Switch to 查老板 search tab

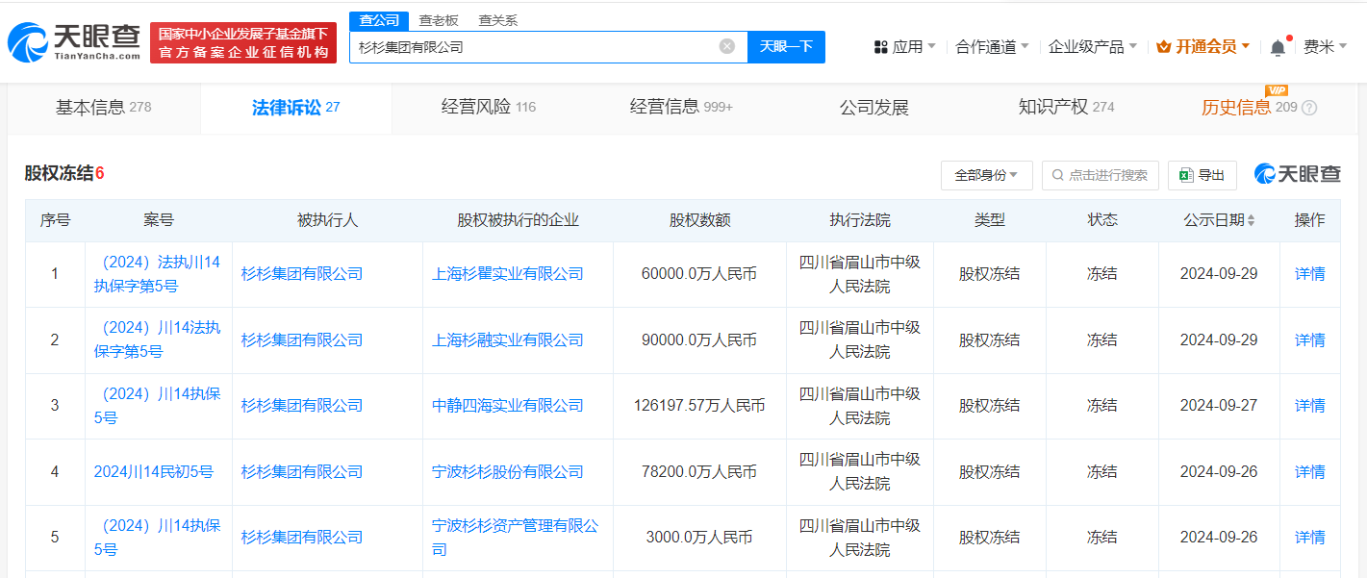[439, 20]
